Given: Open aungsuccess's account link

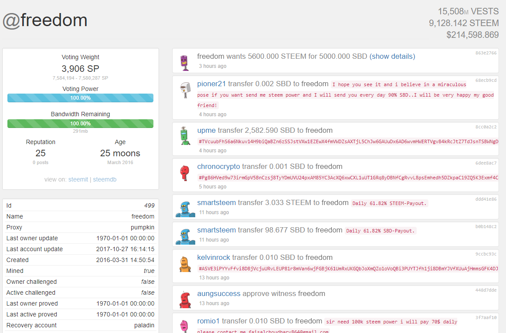Looking at the screenshot, I should coord(219,294).
